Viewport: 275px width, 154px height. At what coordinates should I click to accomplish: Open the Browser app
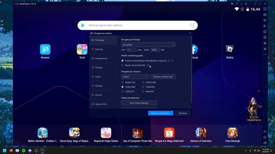pos(45,50)
